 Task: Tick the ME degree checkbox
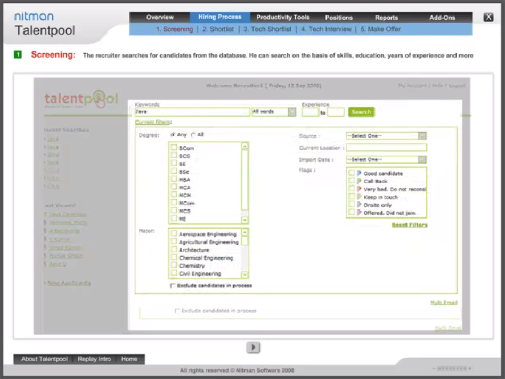coord(174,219)
